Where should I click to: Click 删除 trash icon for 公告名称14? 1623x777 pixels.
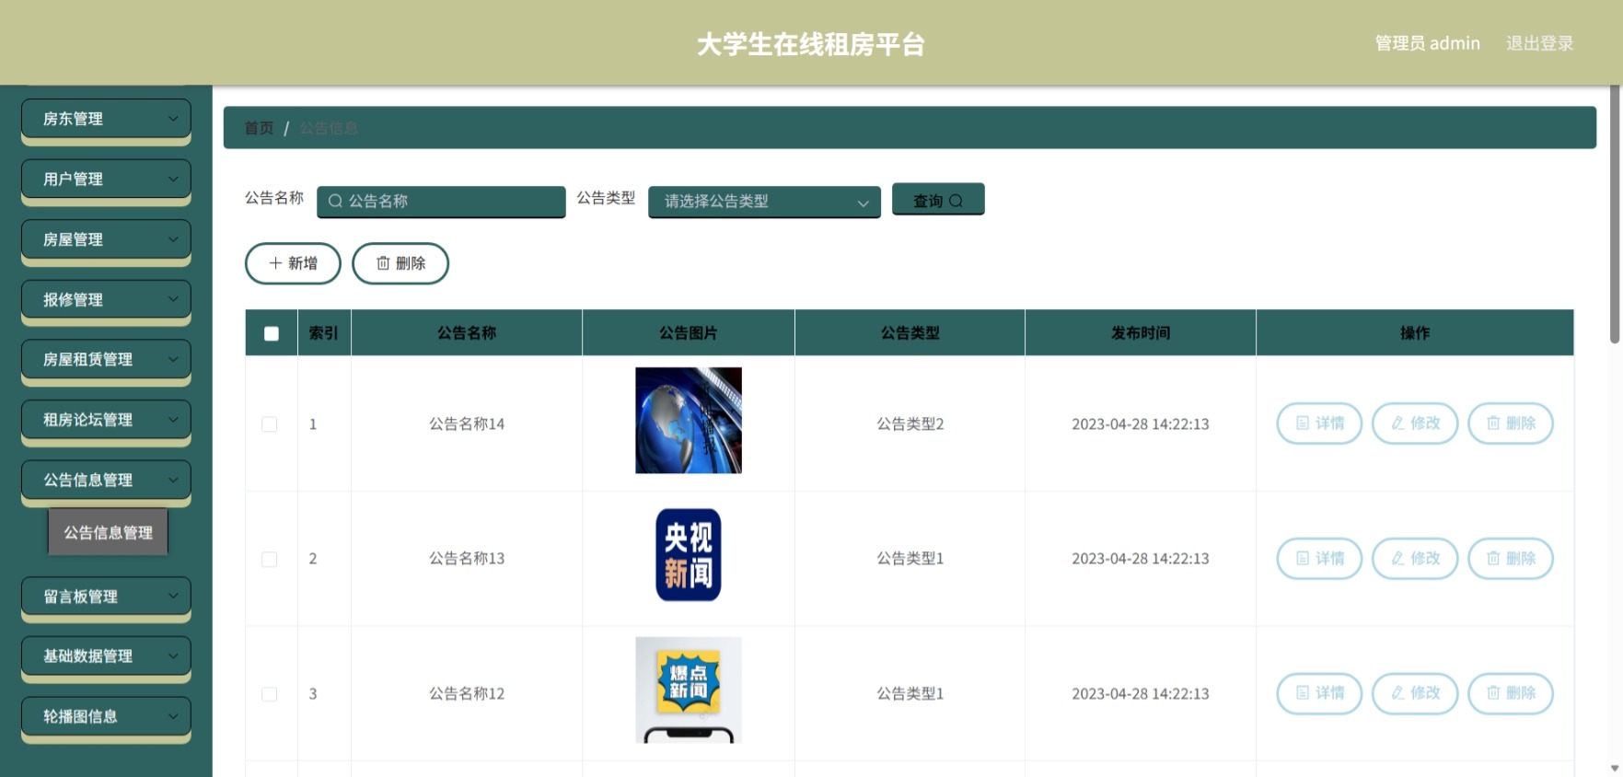(1494, 423)
